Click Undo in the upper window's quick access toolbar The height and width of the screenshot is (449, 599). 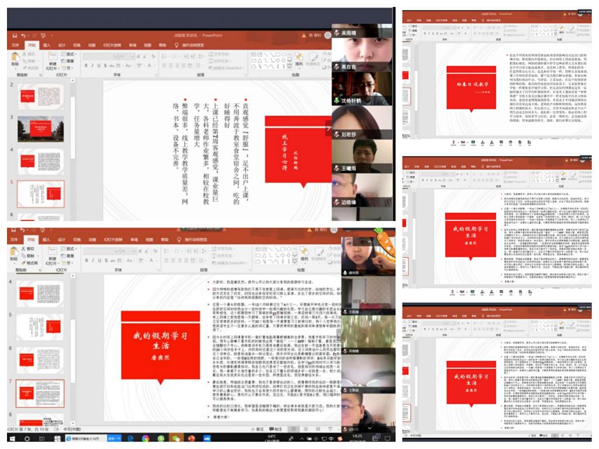coord(23,36)
